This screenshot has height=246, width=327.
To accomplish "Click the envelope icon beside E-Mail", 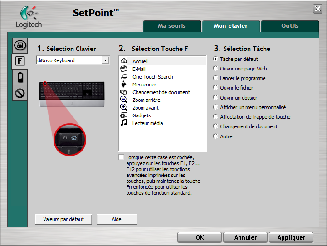I will (124, 69).
